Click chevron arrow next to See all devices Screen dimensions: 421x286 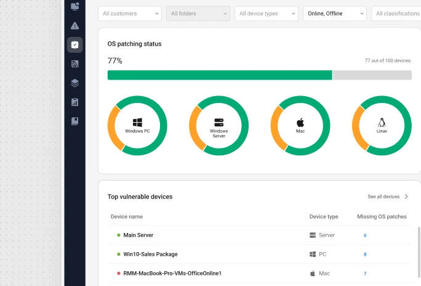click(x=406, y=197)
